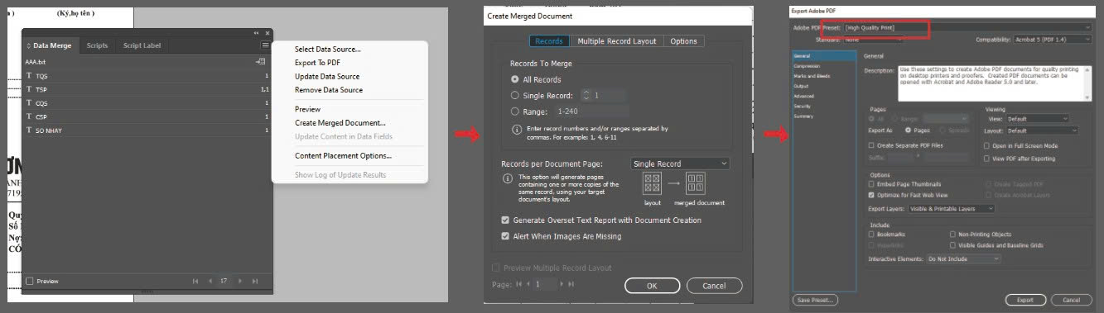Toggle the Preview checkbox in Data Merge panel
Image resolution: width=1104 pixels, height=313 pixels.
(x=30, y=281)
